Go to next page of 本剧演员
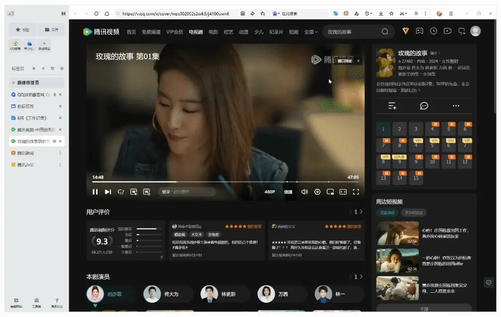 361,276
